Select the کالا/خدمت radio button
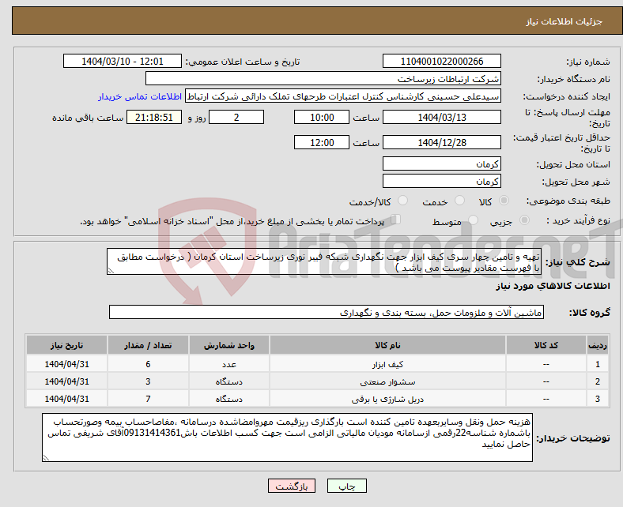 point(403,201)
